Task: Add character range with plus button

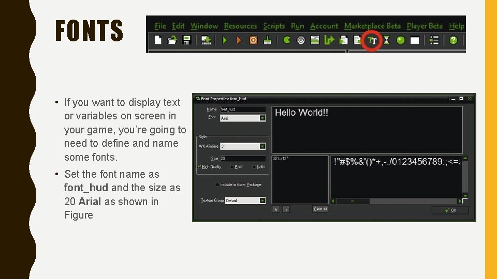Action: pyautogui.click(x=276, y=209)
